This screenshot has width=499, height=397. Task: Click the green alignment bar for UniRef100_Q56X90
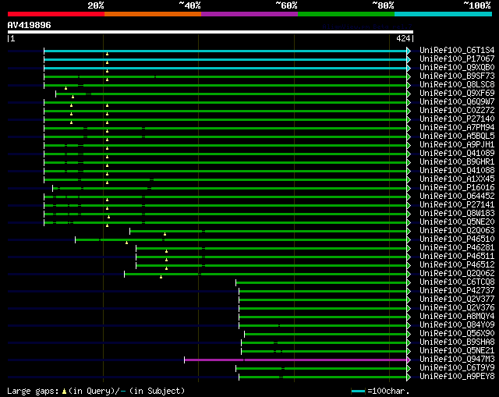[326, 335]
